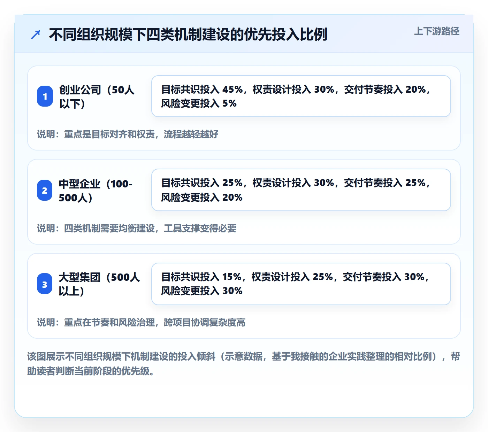Select the 大型集团（500人以上）heading

click(x=99, y=284)
